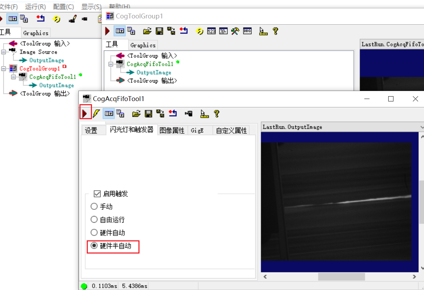The image size is (424, 290).
Task: Run CogToolGroup1 with its red arrow
Action: [107, 31]
